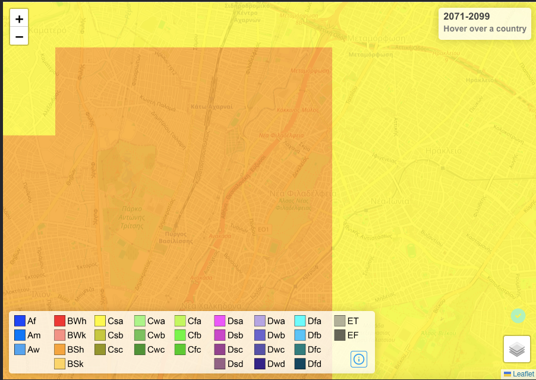Click the Ίλιον map label
The width and height of the screenshot is (536, 380).
click(41, 294)
